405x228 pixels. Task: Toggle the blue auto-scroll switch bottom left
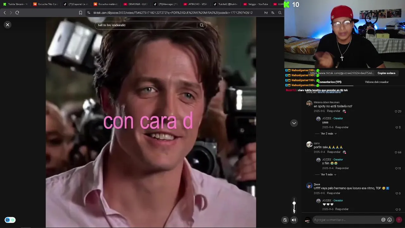(x=10, y=220)
